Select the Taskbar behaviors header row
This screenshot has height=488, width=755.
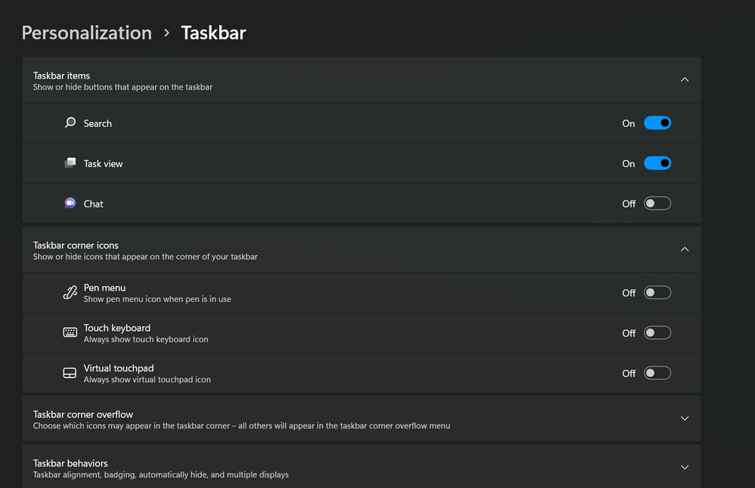(361, 467)
